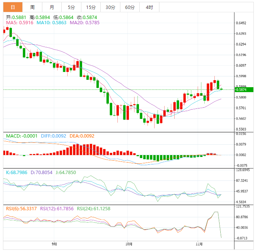
Task: Click the 11月 date axis label
Action: [x=199, y=244]
